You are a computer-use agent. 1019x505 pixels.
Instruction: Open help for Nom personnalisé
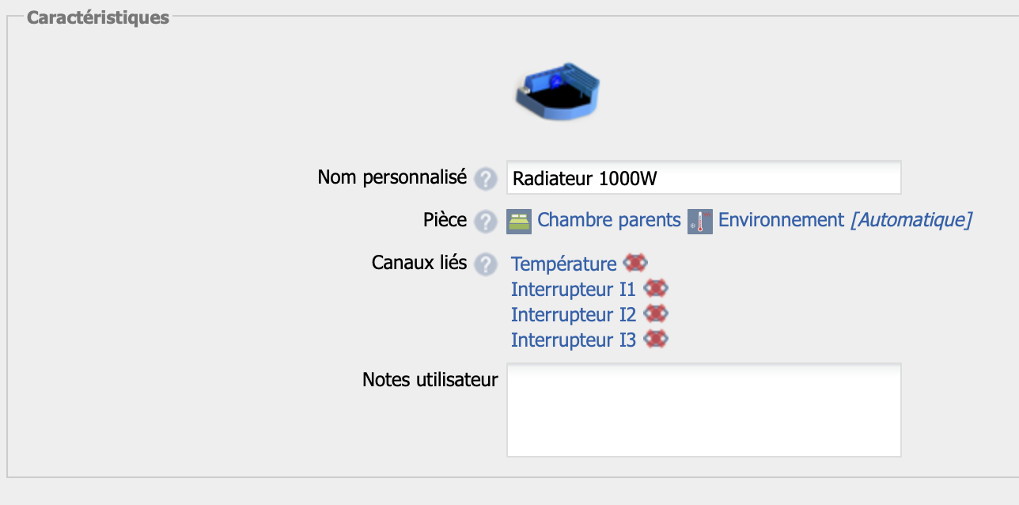(x=485, y=179)
